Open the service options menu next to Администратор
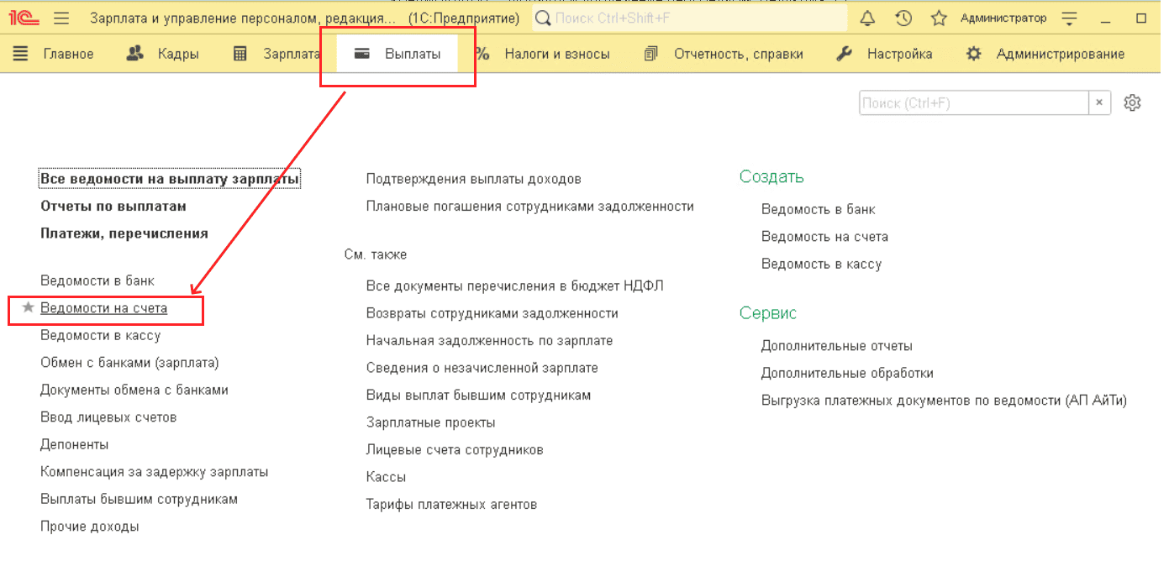The width and height of the screenshot is (1169, 587). click(1069, 18)
